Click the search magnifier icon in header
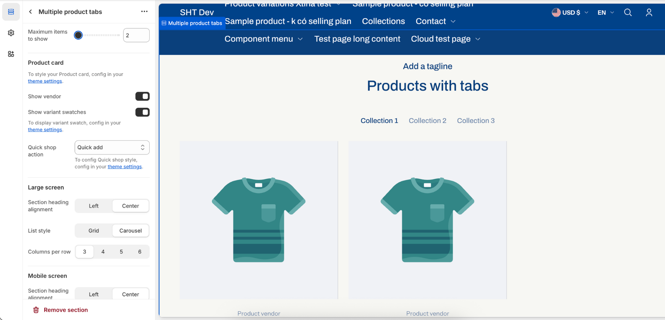 click(628, 12)
